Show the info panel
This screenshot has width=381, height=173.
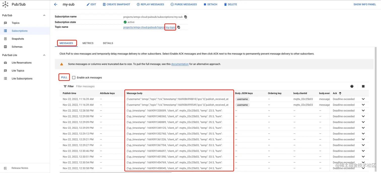pyautogui.click(x=365, y=4)
